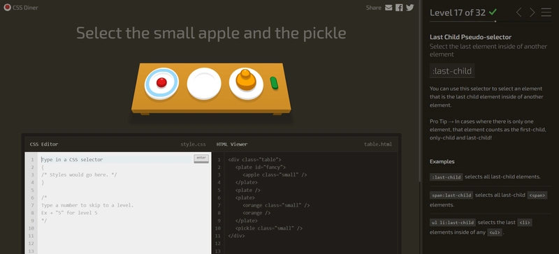The height and width of the screenshot is (254, 559).
Task: Click the enter button in the editor
Action: point(201,158)
